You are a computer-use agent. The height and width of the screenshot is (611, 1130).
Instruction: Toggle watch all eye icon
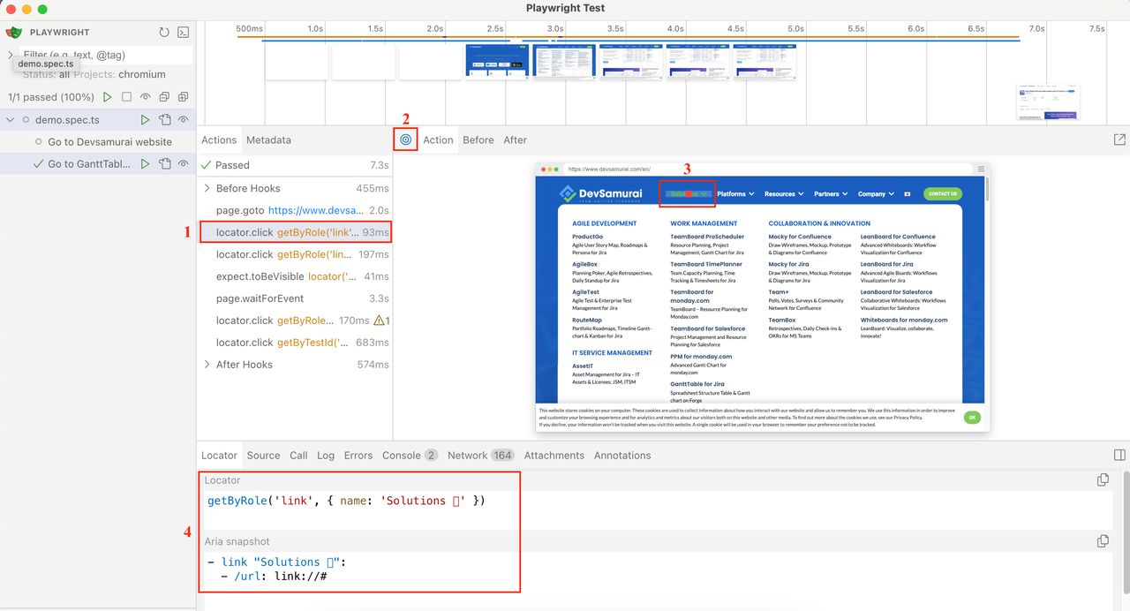[x=146, y=97]
